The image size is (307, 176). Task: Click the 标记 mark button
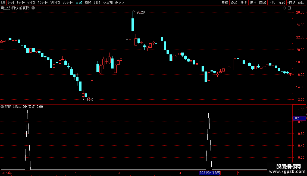281,2
